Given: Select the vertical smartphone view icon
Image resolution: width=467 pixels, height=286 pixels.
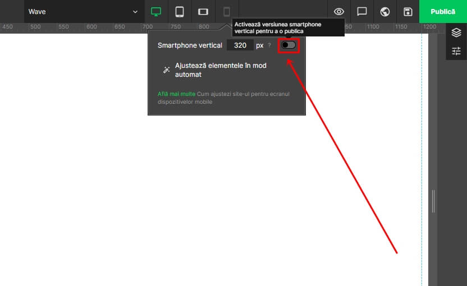Looking at the screenshot, I should [x=227, y=12].
